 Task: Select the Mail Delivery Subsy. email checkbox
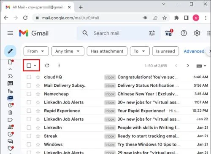[29, 85]
